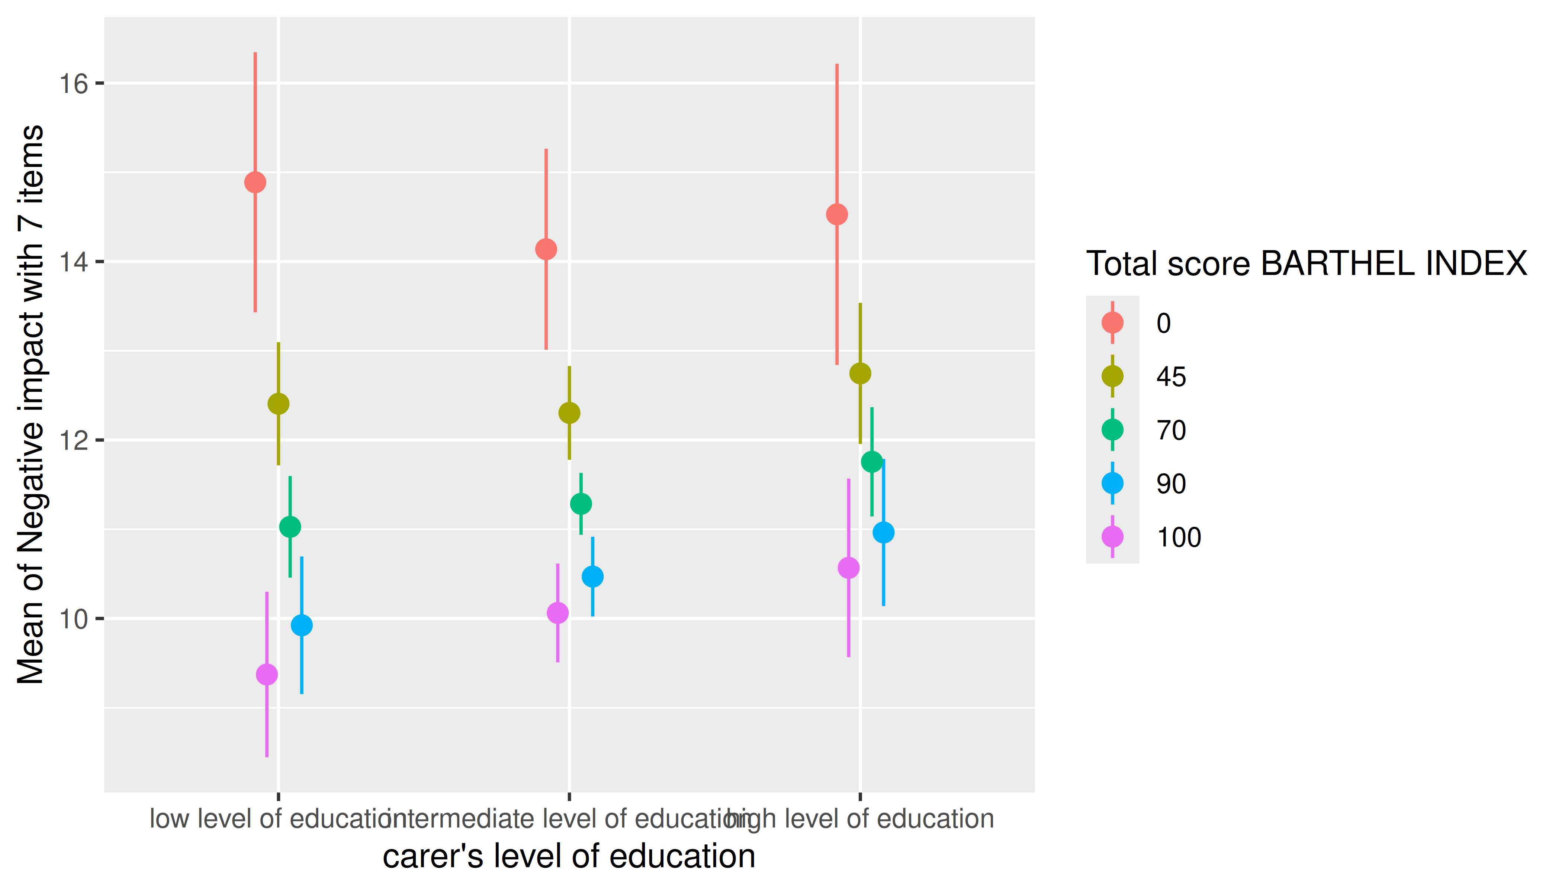Click the red data point for high education
Screen dimensions: 1562x892
point(837,214)
